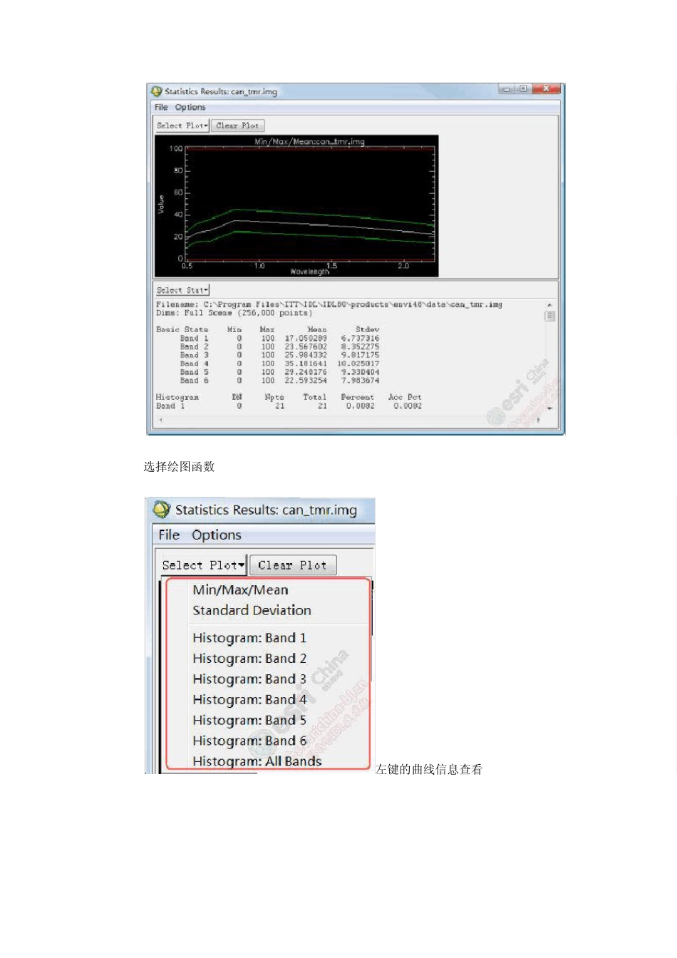Viewport: 677px width, 958px height.
Task: Expand Select Plot dropdown in upper window
Action: click(182, 125)
